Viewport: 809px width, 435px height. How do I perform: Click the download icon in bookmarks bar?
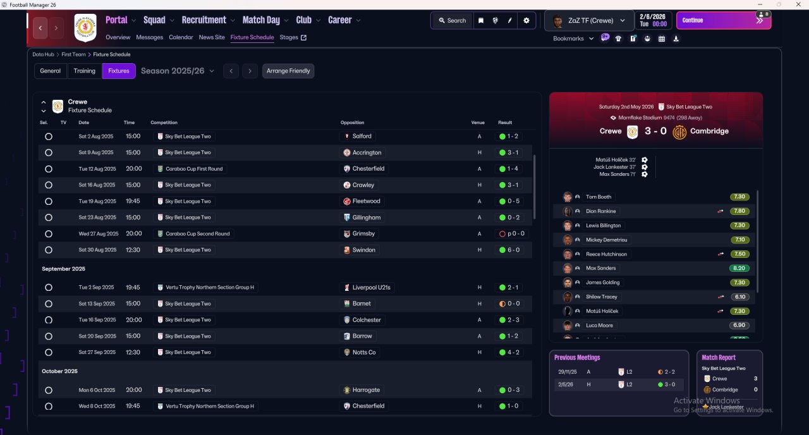676,39
